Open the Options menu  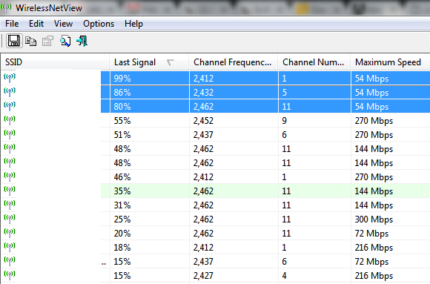pos(99,24)
